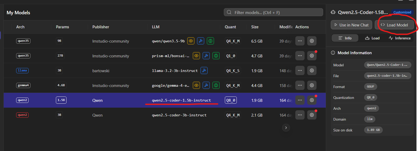Screen dimensions: 419x151
Task: Click the green reasoning icon for google/gemma-4
Action: pyautogui.click(x=216, y=85)
